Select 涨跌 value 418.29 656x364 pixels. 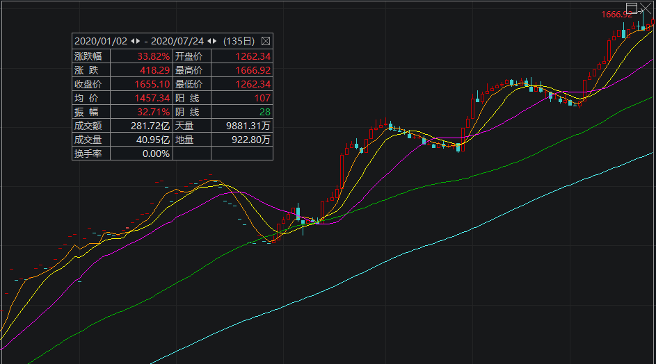tap(155, 70)
